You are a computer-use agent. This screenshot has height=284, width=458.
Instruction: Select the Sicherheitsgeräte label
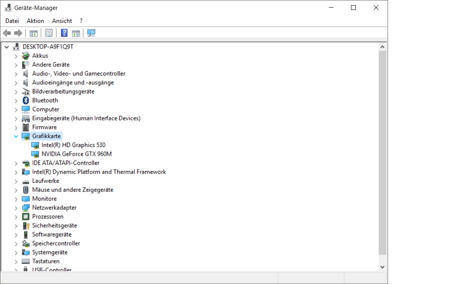54,226
